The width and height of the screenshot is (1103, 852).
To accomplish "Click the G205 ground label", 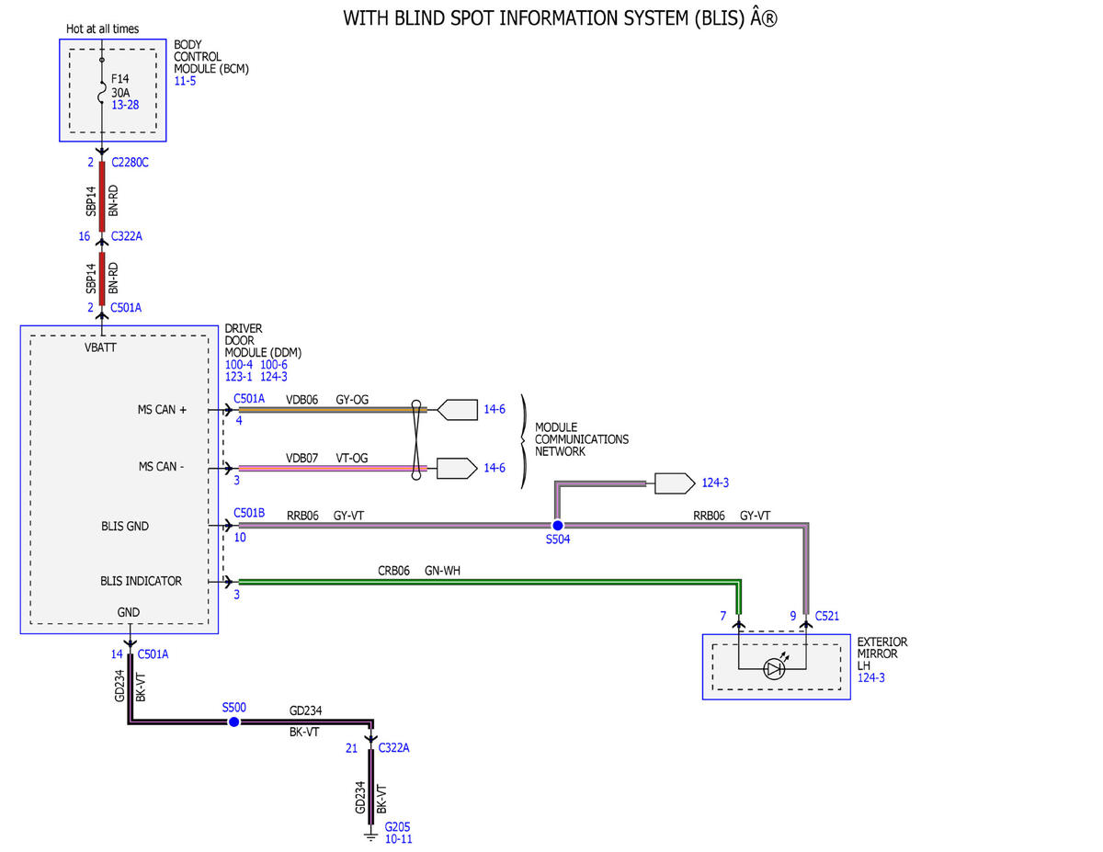I will [x=397, y=826].
